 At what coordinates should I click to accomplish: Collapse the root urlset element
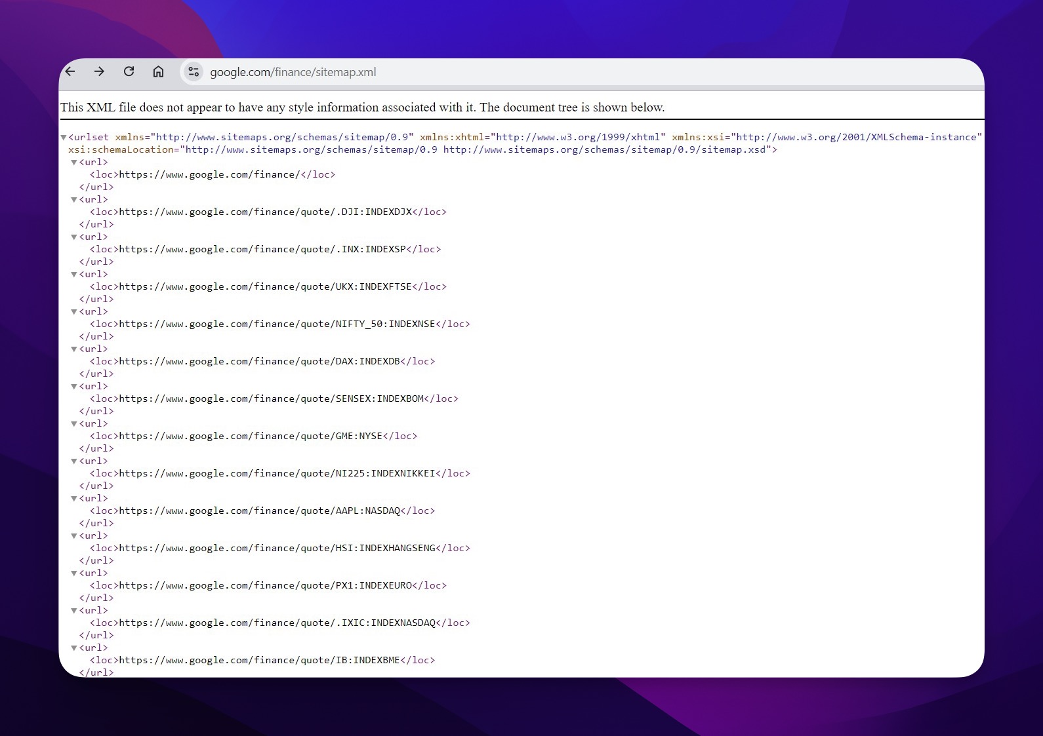[x=64, y=138]
